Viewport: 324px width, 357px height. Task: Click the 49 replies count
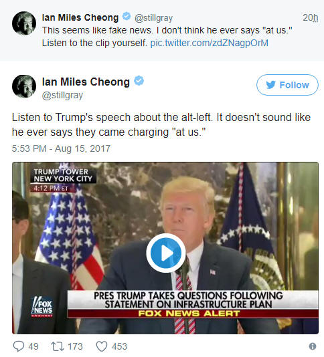(x=33, y=346)
